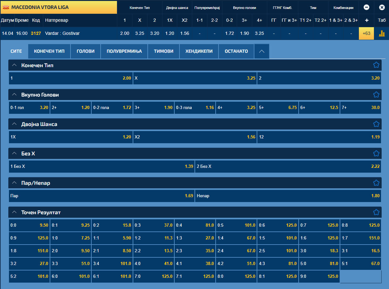Click match code 3127
Image resolution: width=389 pixels, height=289 pixels.
tap(36, 33)
